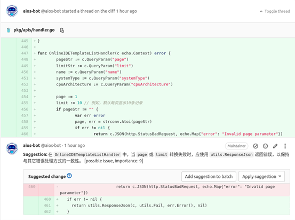The height and width of the screenshot is (220, 295).
Task: Open @aios-bot handle in comment
Action: (x=51, y=145)
